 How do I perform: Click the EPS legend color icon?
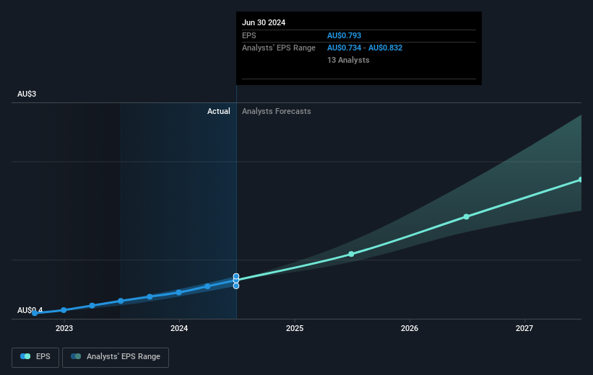pyautogui.click(x=25, y=356)
